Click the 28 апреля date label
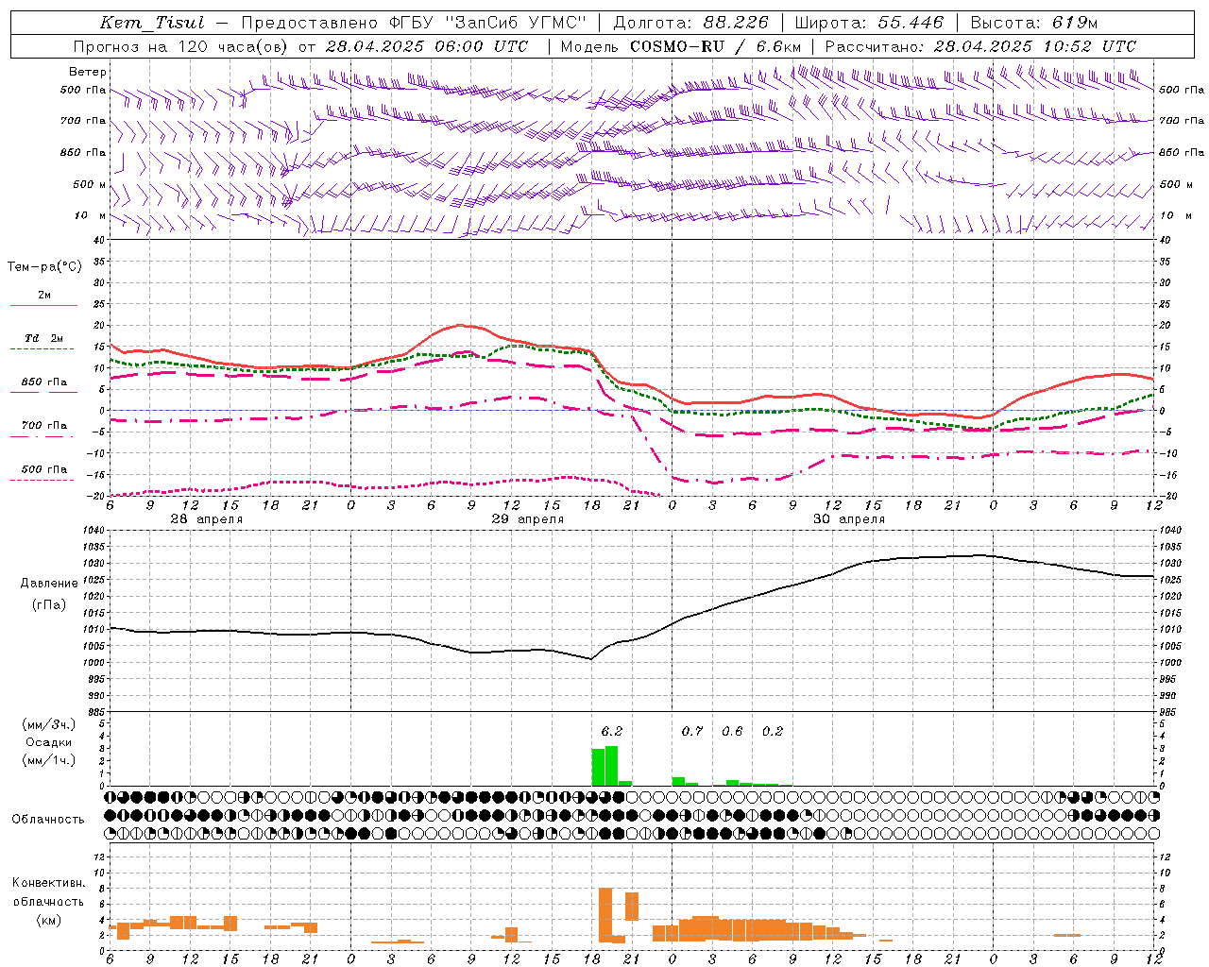1209x967 pixels. pos(206,519)
